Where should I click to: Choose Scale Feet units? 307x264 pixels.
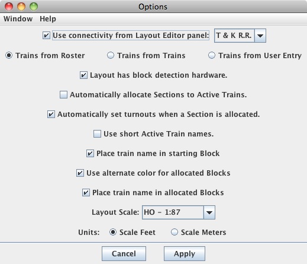(x=113, y=232)
